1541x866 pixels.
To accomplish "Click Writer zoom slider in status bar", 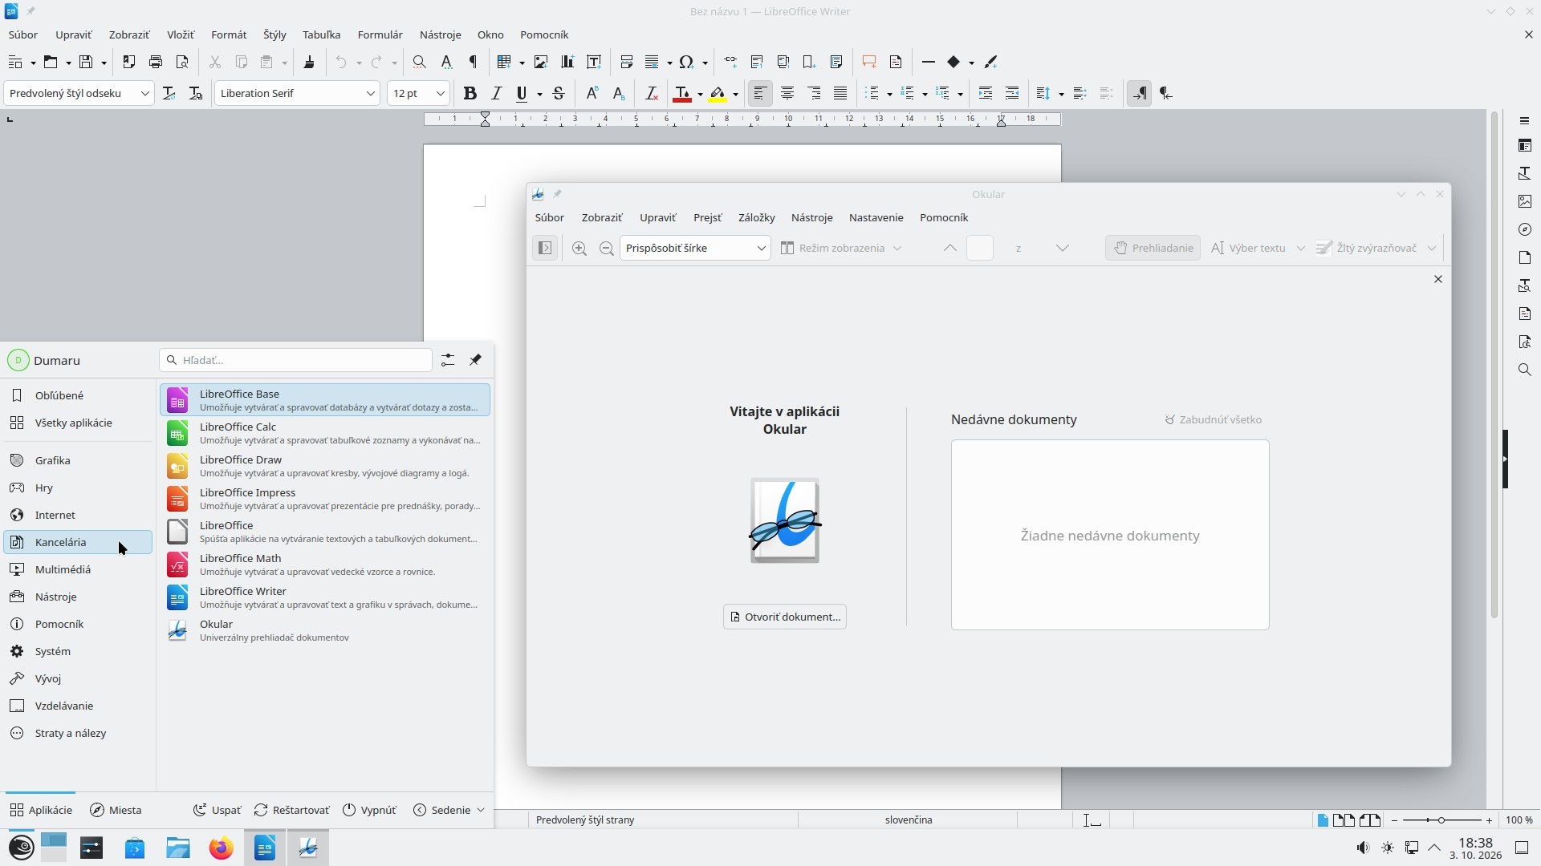I will [x=1441, y=820].
